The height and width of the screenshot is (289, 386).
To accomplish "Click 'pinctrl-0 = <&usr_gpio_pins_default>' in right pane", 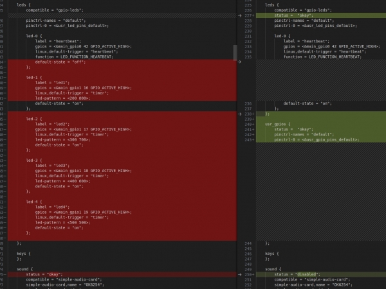I will click(316, 139).
